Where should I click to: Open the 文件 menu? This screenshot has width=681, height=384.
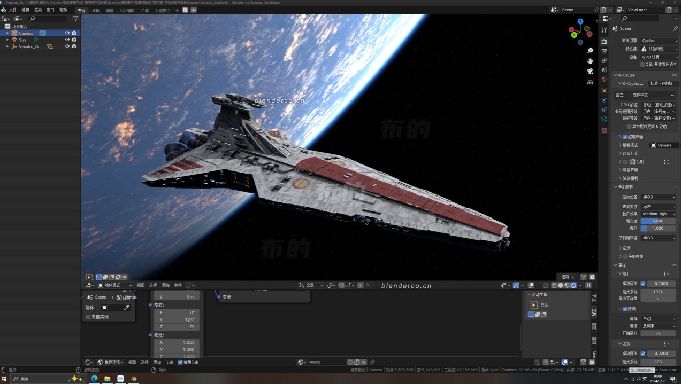point(12,10)
